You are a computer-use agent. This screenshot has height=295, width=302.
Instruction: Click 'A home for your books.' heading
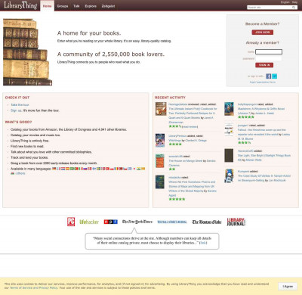pyautogui.click(x=89, y=33)
